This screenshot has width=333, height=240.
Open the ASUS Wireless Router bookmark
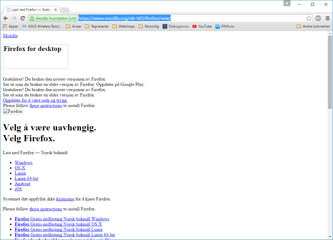point(42,26)
